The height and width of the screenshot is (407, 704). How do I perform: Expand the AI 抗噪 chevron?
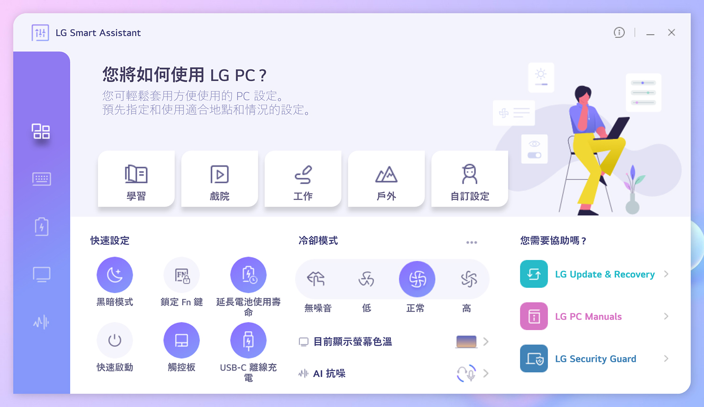tap(486, 373)
